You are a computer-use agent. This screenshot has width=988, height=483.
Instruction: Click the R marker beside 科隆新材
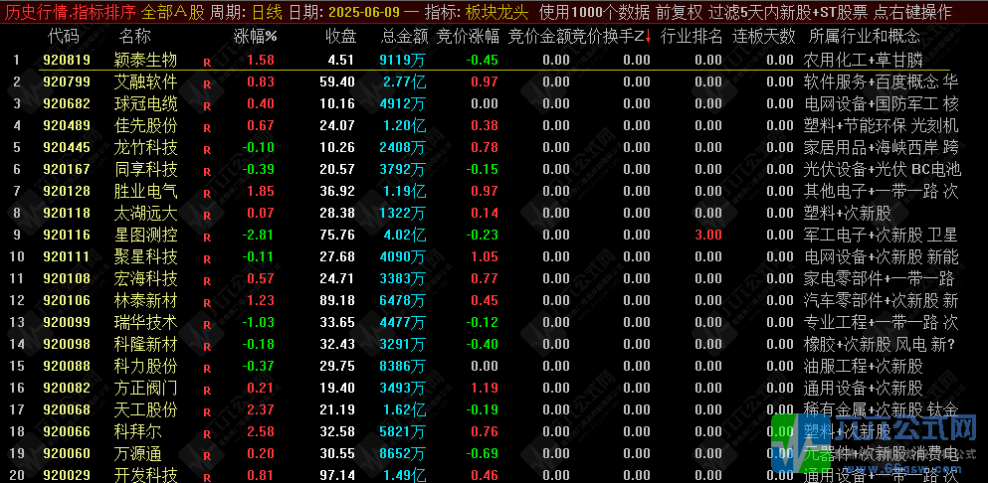click(207, 347)
